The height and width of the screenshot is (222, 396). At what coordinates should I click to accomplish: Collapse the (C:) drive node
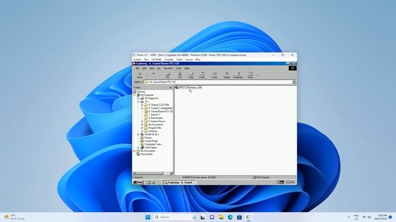coord(138,102)
